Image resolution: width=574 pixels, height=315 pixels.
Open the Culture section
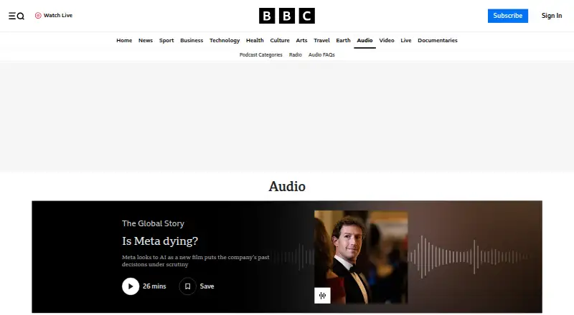[280, 40]
